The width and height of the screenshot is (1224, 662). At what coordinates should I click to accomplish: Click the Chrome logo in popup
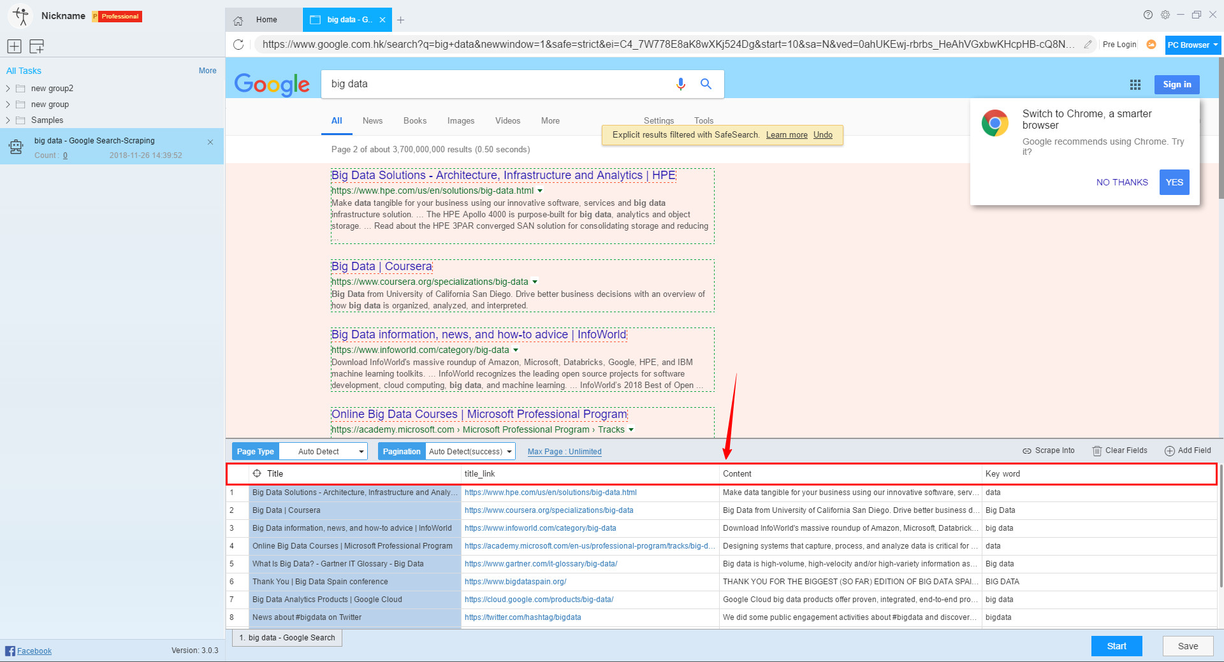[x=995, y=123]
